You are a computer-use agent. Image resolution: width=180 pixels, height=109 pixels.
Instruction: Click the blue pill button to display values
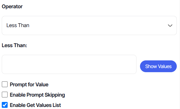pyautogui.click(x=158, y=66)
